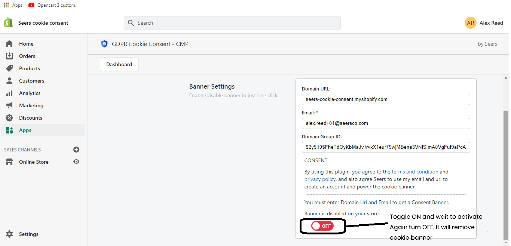Click the Home house icon
511x246 pixels.
[9, 44]
